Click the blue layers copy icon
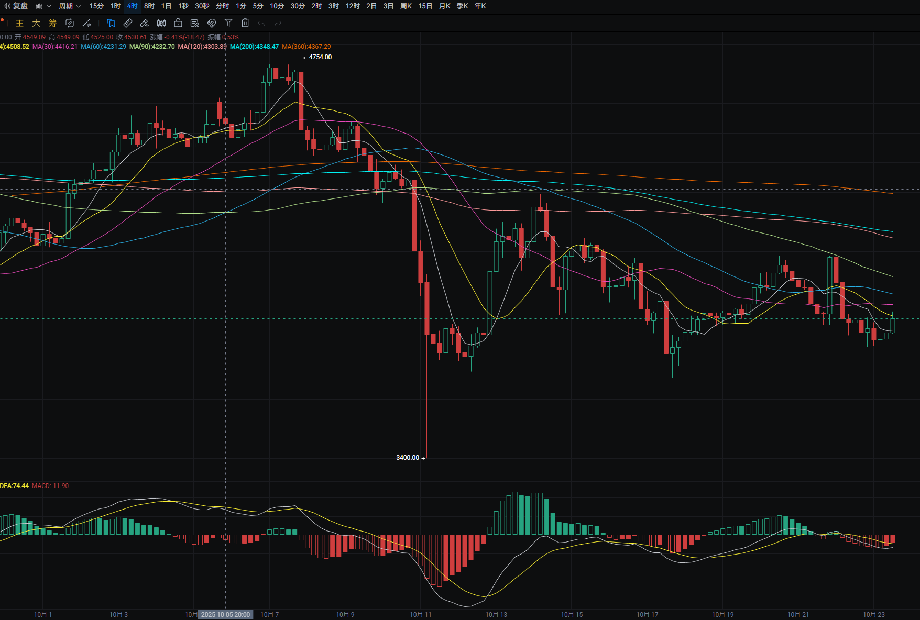This screenshot has width=920, height=620. tap(111, 23)
